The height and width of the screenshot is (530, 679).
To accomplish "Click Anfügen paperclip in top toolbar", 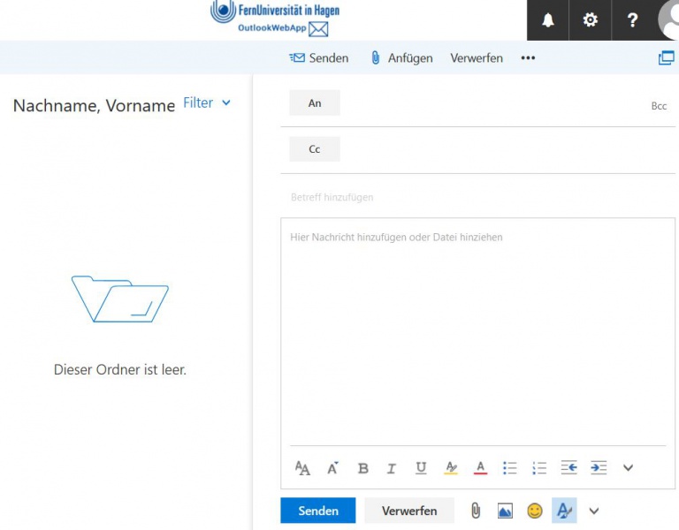I will point(401,58).
